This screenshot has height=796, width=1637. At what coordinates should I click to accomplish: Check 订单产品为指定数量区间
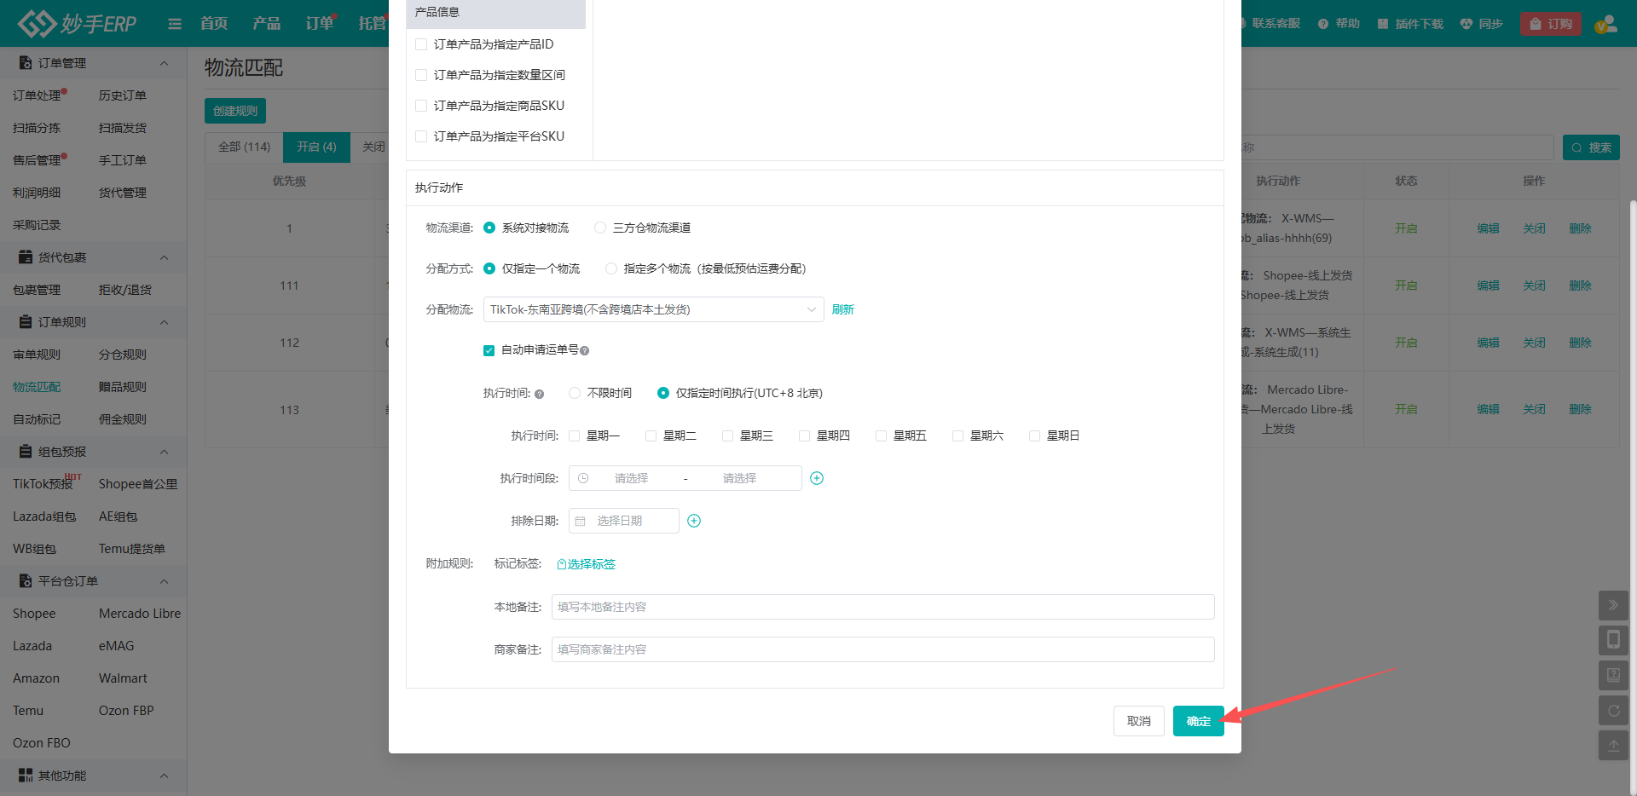[421, 75]
